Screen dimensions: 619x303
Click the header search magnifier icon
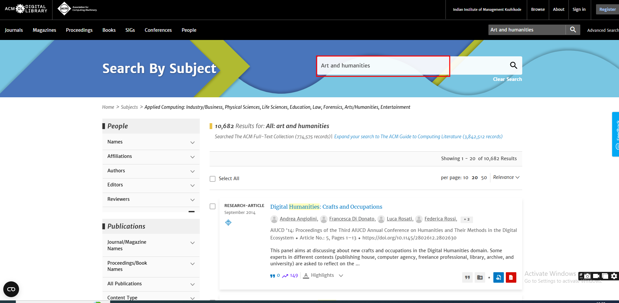(x=573, y=30)
